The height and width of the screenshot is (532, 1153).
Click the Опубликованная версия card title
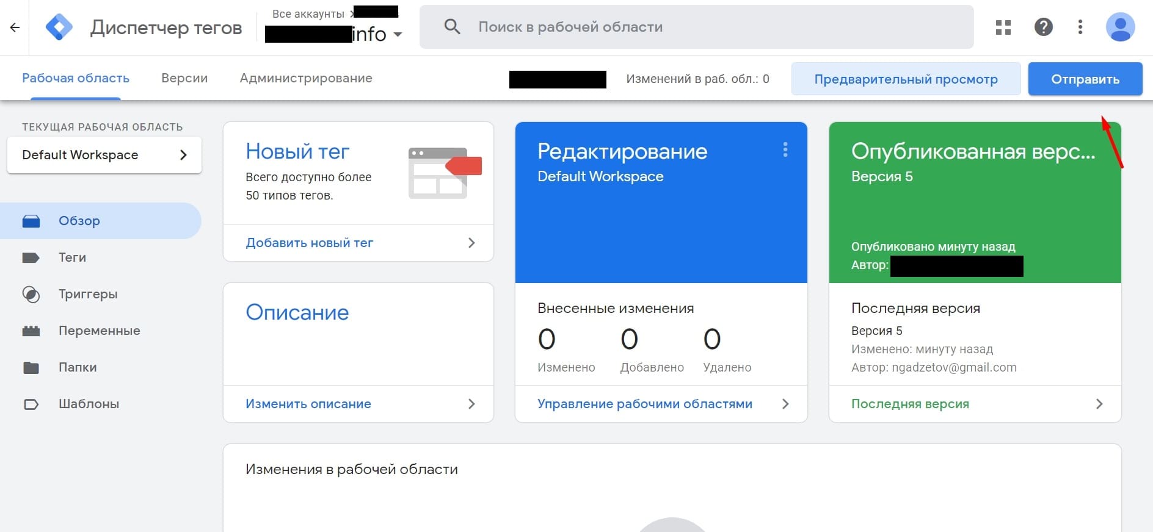[x=973, y=151]
